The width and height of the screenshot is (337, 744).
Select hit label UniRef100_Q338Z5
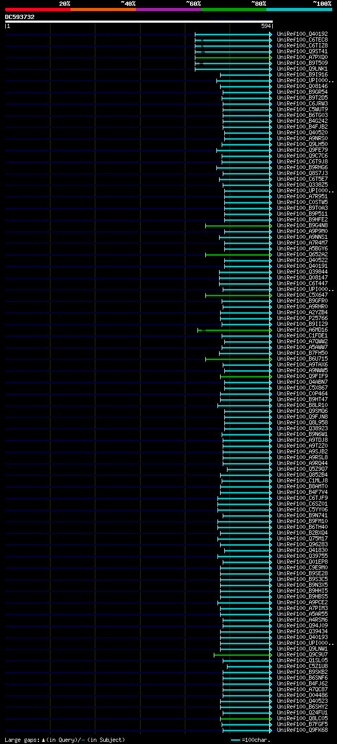pos(302,185)
